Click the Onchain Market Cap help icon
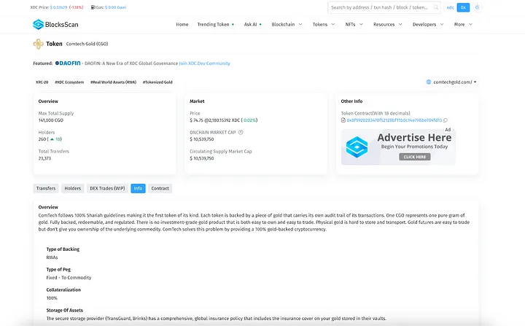 (241, 132)
